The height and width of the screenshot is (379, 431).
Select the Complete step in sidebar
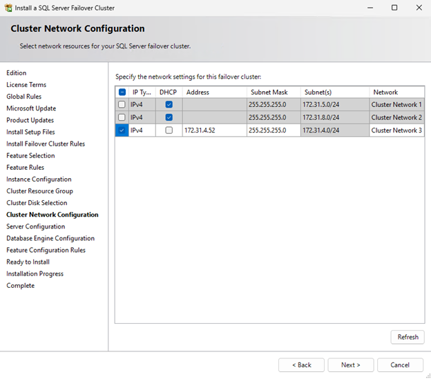[x=21, y=285]
